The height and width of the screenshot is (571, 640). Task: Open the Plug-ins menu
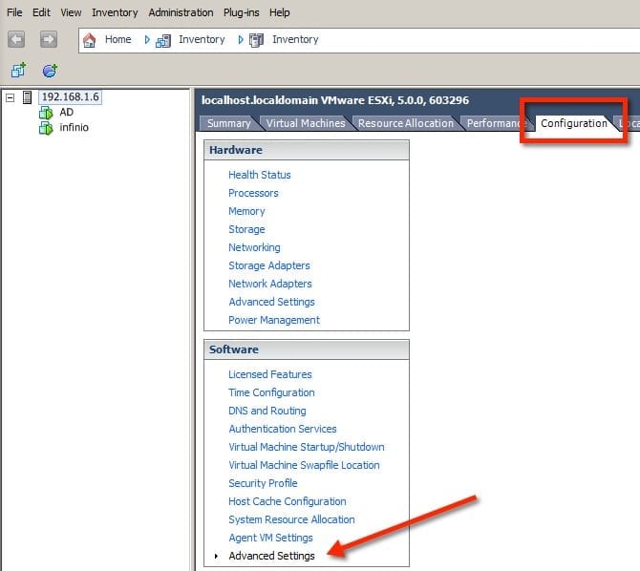tap(242, 12)
